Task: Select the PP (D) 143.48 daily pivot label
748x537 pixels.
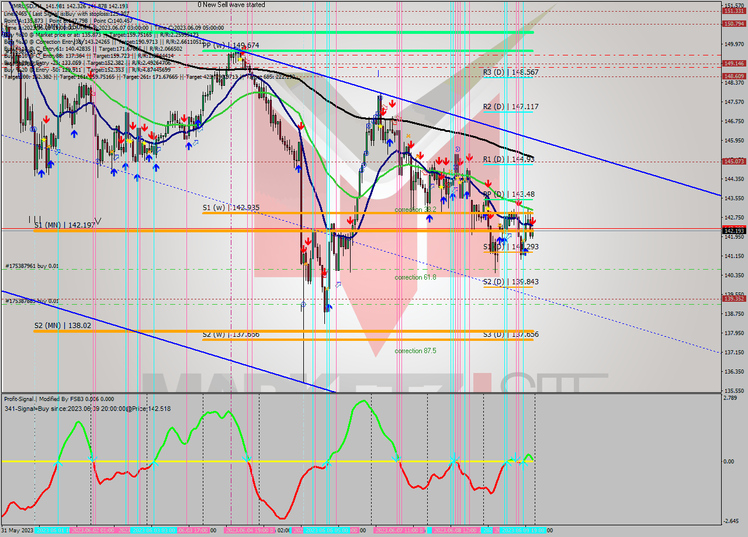Action: (508, 194)
